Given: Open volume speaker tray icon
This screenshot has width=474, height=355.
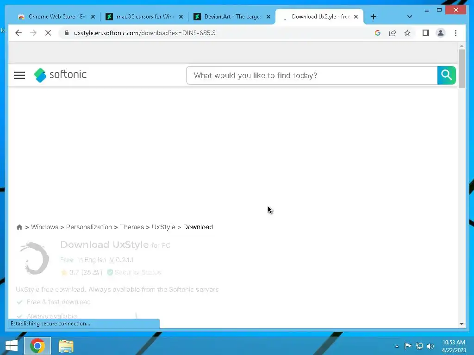Looking at the screenshot, I should click(x=430, y=346).
